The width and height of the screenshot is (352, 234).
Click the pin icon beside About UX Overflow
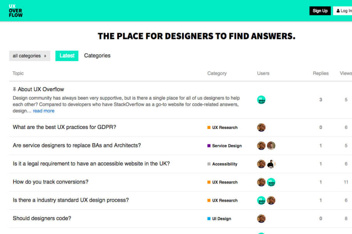pyautogui.click(x=14, y=89)
